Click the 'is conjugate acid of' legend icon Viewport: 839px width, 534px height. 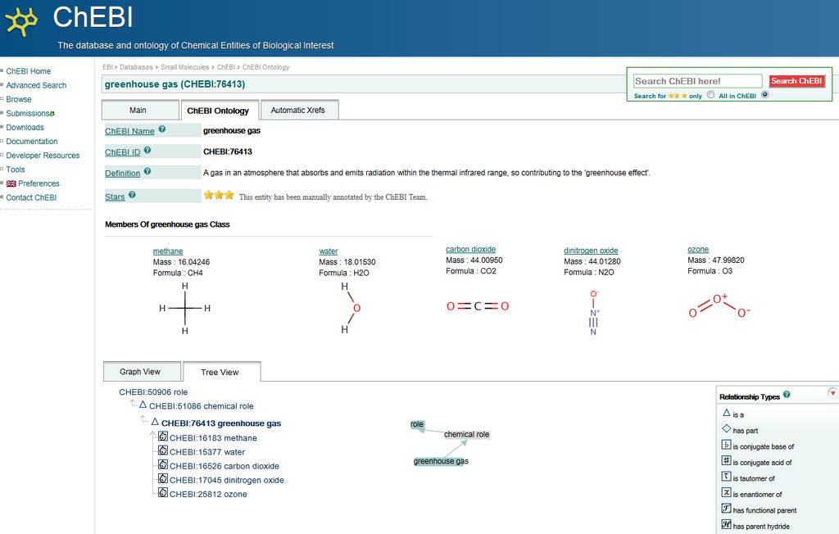click(x=726, y=460)
